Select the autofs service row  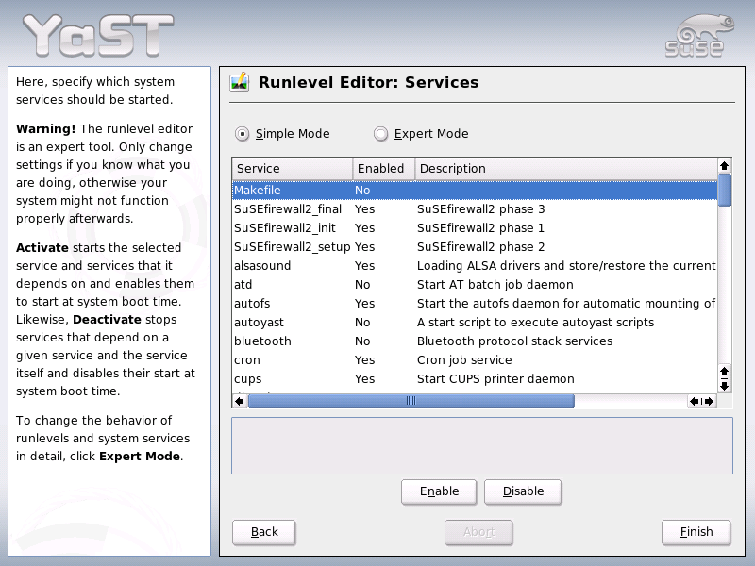(x=475, y=303)
